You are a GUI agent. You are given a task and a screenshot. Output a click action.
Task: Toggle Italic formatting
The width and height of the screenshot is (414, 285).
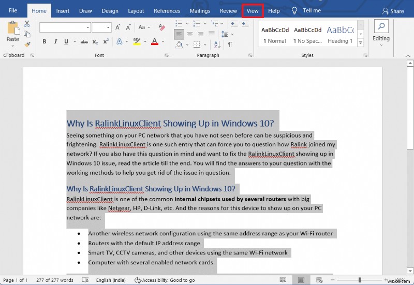pyautogui.click(x=54, y=41)
